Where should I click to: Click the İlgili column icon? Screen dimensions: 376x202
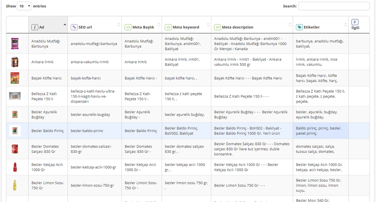pyautogui.click(x=355, y=22)
